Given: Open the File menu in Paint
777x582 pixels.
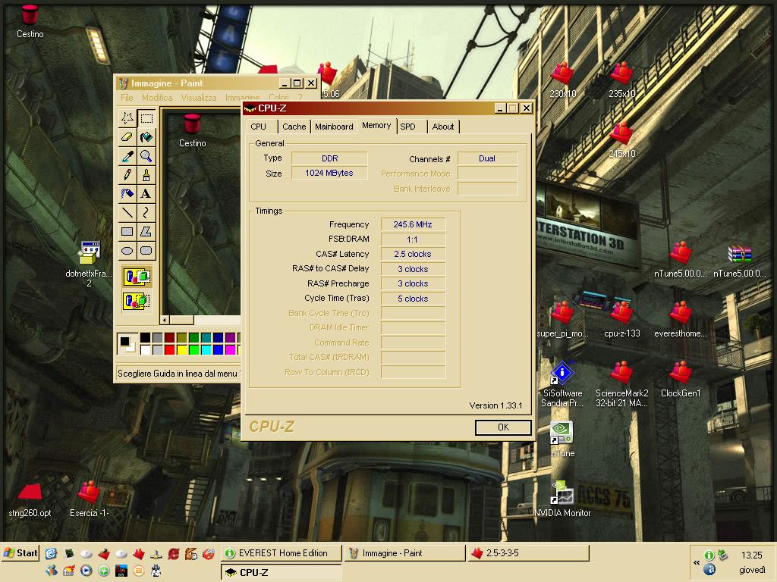Looking at the screenshot, I should coord(127,98).
